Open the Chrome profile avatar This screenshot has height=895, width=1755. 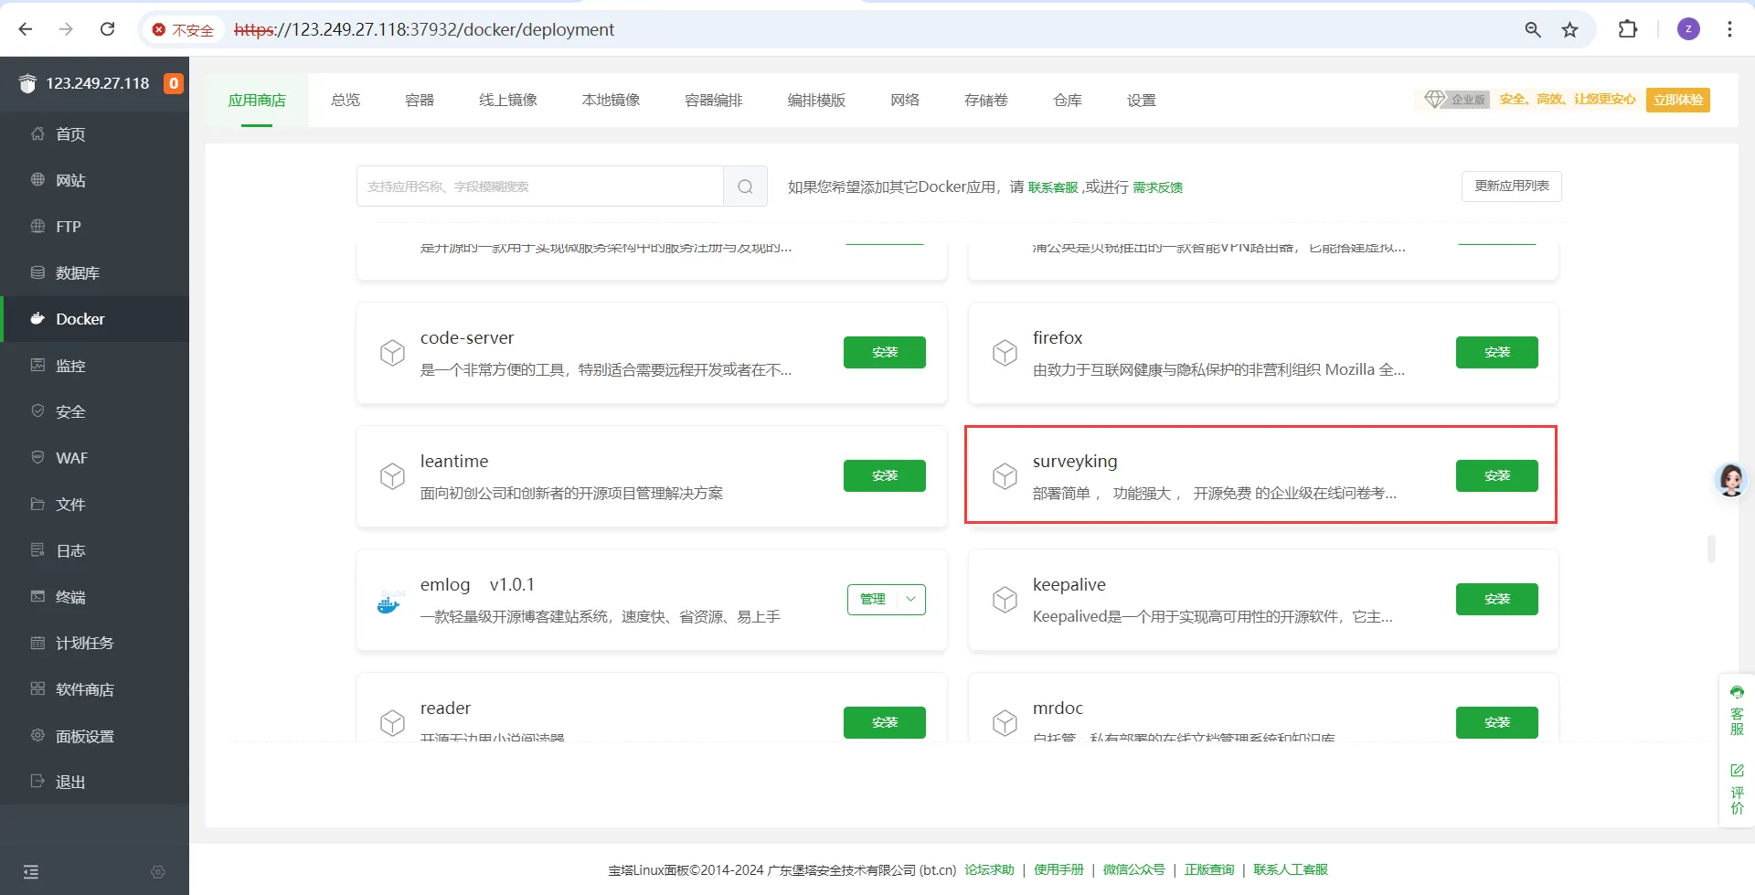[x=1688, y=29]
